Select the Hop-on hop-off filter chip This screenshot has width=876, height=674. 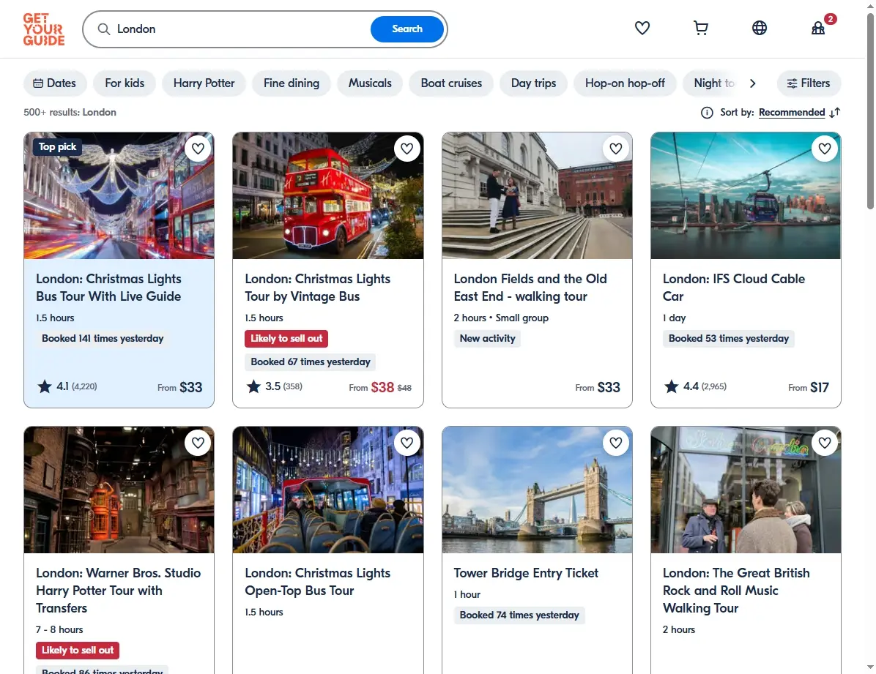click(625, 83)
